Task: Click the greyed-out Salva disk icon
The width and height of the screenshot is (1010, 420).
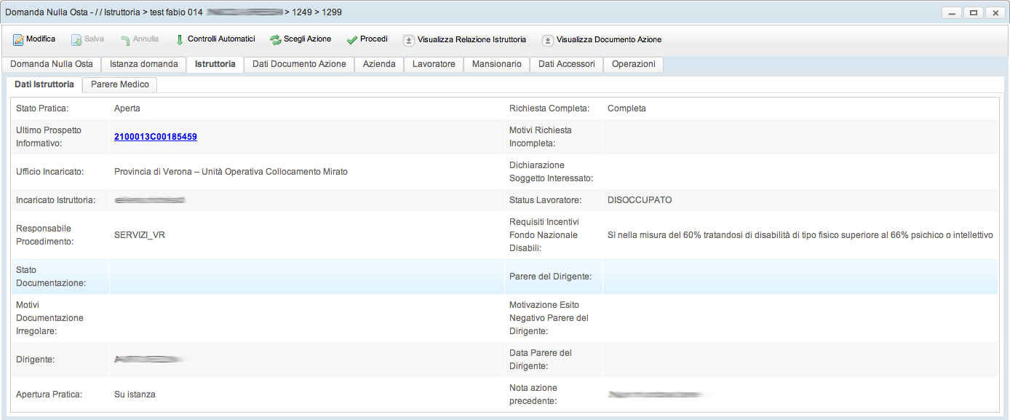Action: click(76, 39)
